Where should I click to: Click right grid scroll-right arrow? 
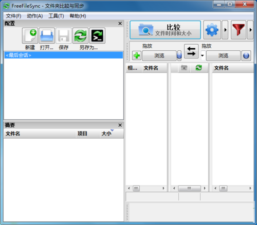(250, 189)
